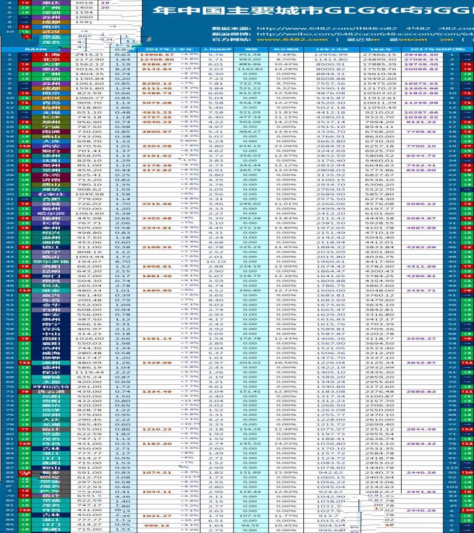Click the increment value "1142.82"
474x533 pixels.
point(250,69)
